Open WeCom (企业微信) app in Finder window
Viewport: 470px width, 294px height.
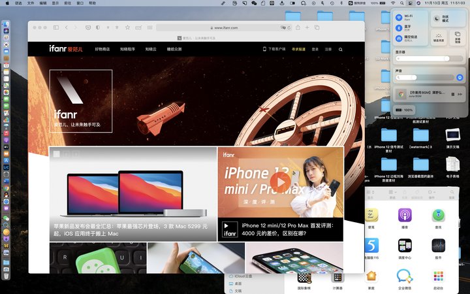pos(405,276)
